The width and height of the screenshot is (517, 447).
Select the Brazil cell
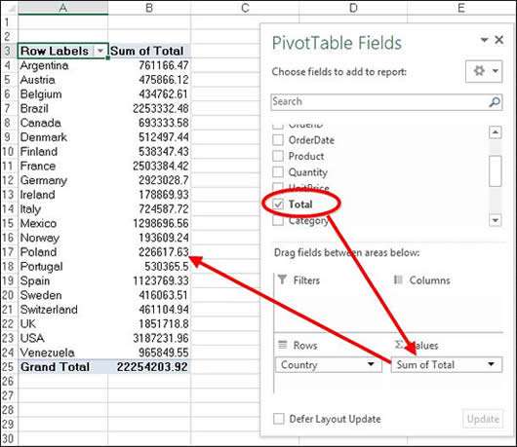63,109
